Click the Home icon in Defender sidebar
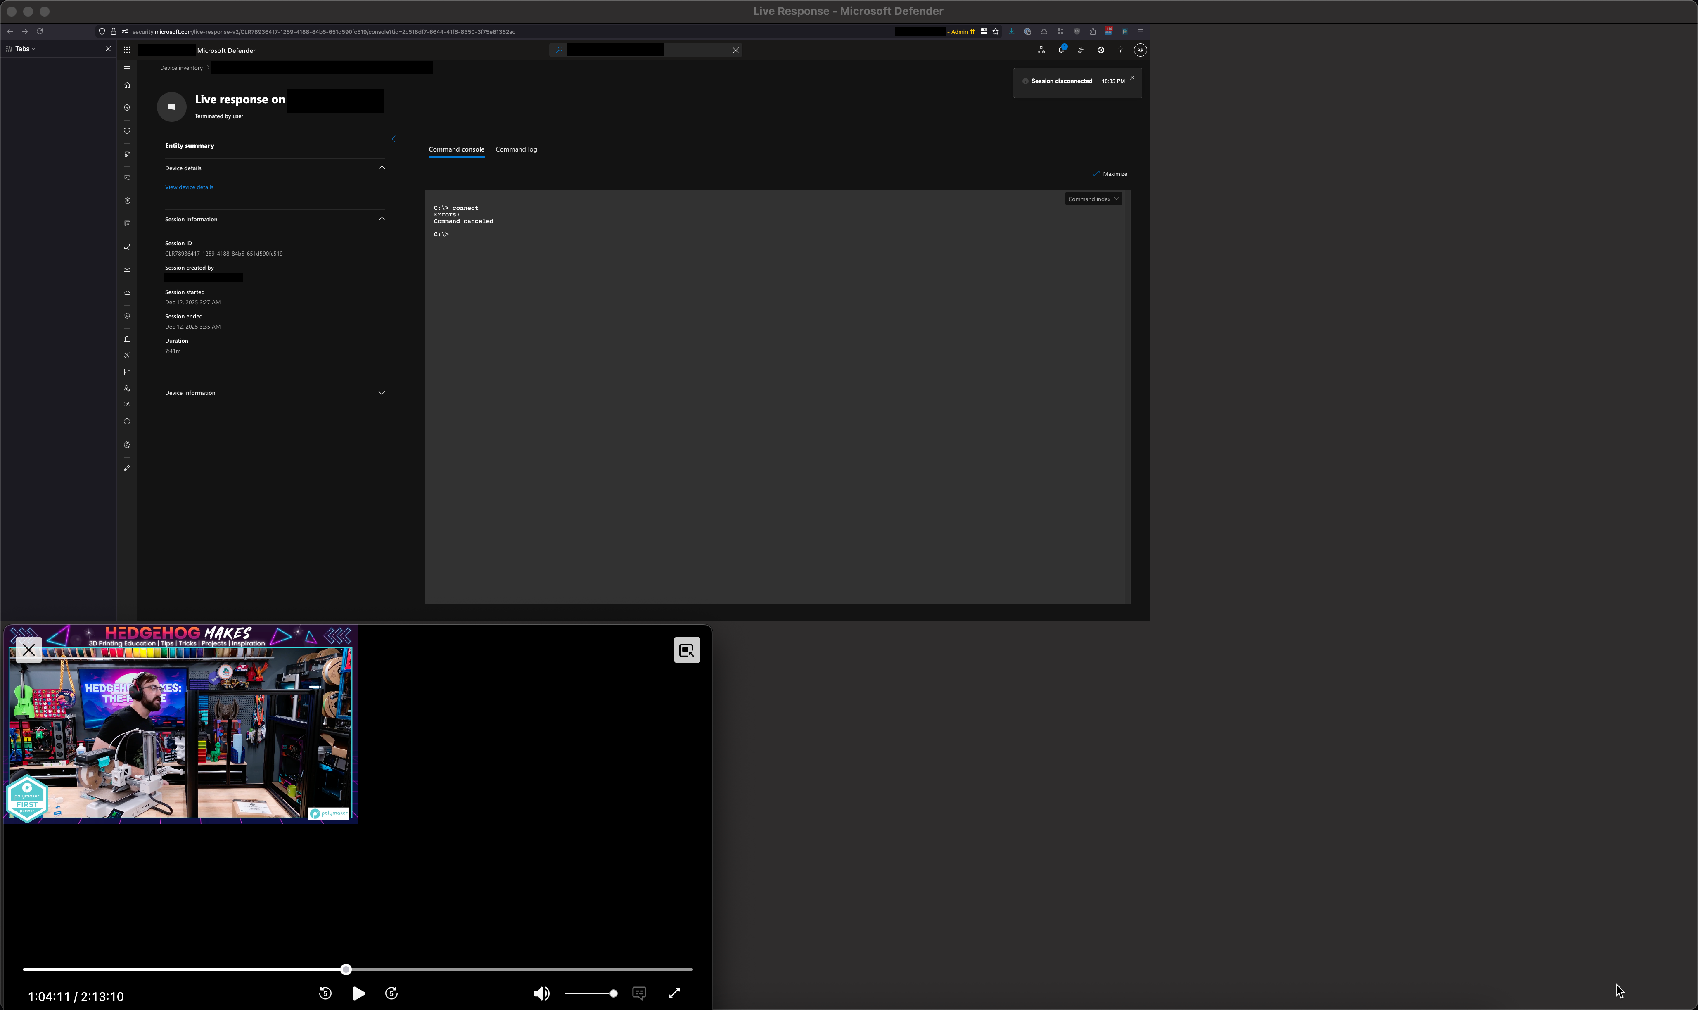The image size is (1698, 1010). point(127,85)
